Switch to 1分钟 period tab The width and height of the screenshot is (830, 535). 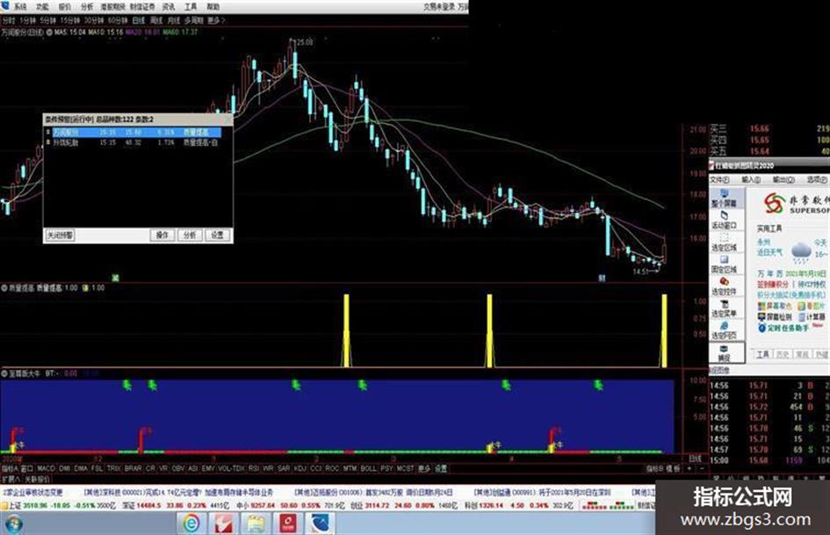[x=27, y=21]
